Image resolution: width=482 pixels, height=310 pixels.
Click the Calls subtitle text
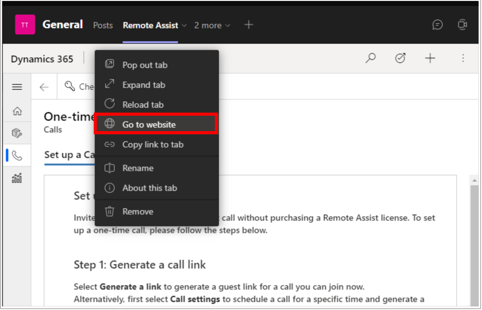(x=53, y=130)
